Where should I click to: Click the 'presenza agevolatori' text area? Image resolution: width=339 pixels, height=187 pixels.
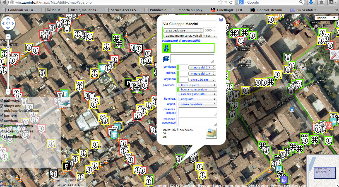(x=198, y=121)
